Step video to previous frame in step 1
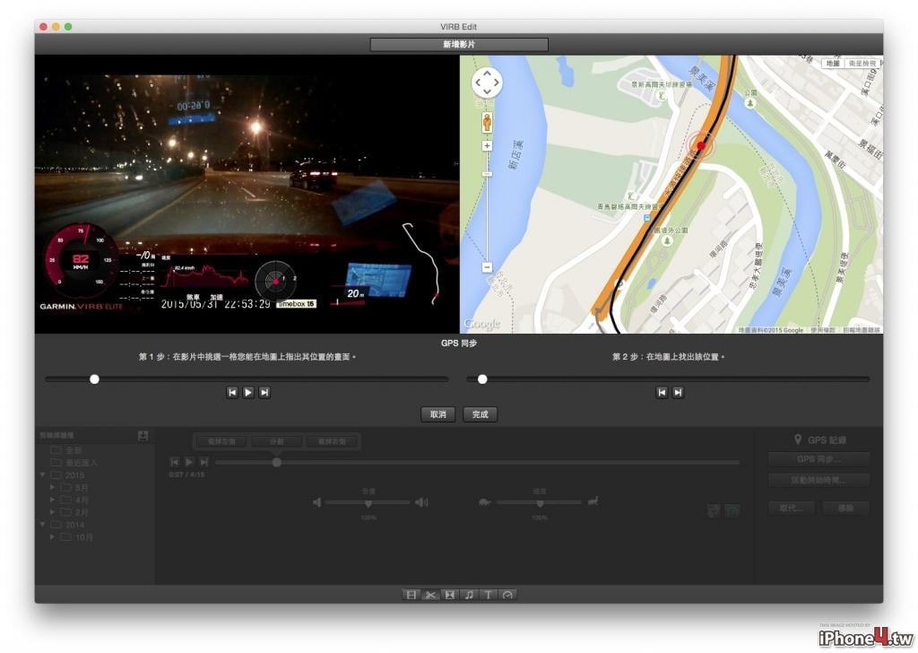Image resolution: width=918 pixels, height=653 pixels. 232,392
